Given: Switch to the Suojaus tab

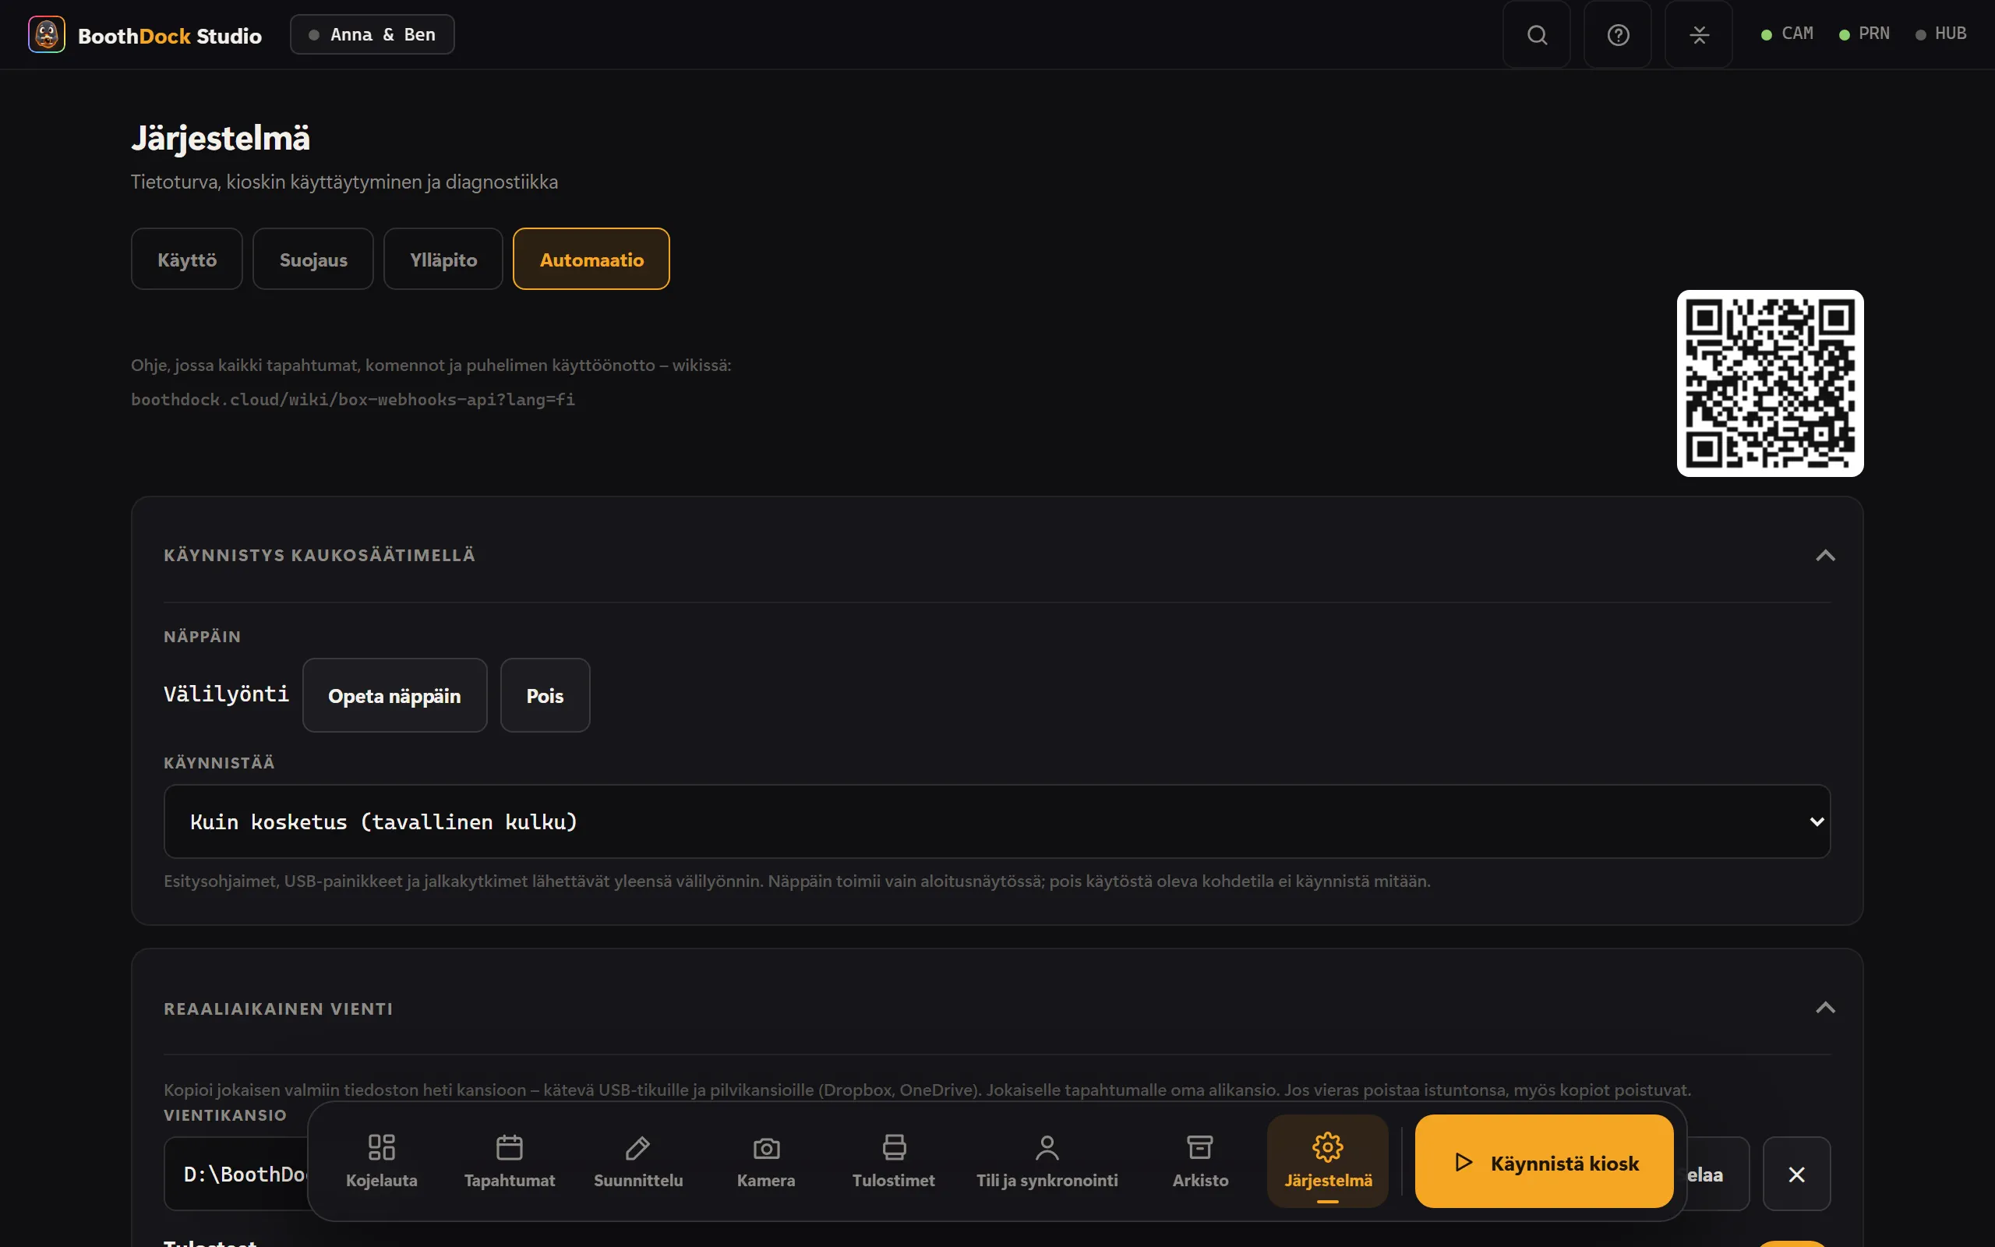Looking at the screenshot, I should (313, 259).
